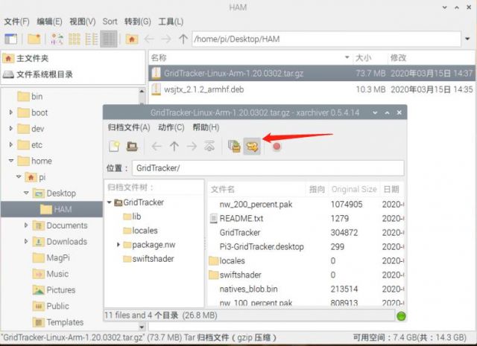Go to home folder via file manager toolbar icon
This screenshot has width=477, height=346.
pyautogui.click(x=132, y=39)
